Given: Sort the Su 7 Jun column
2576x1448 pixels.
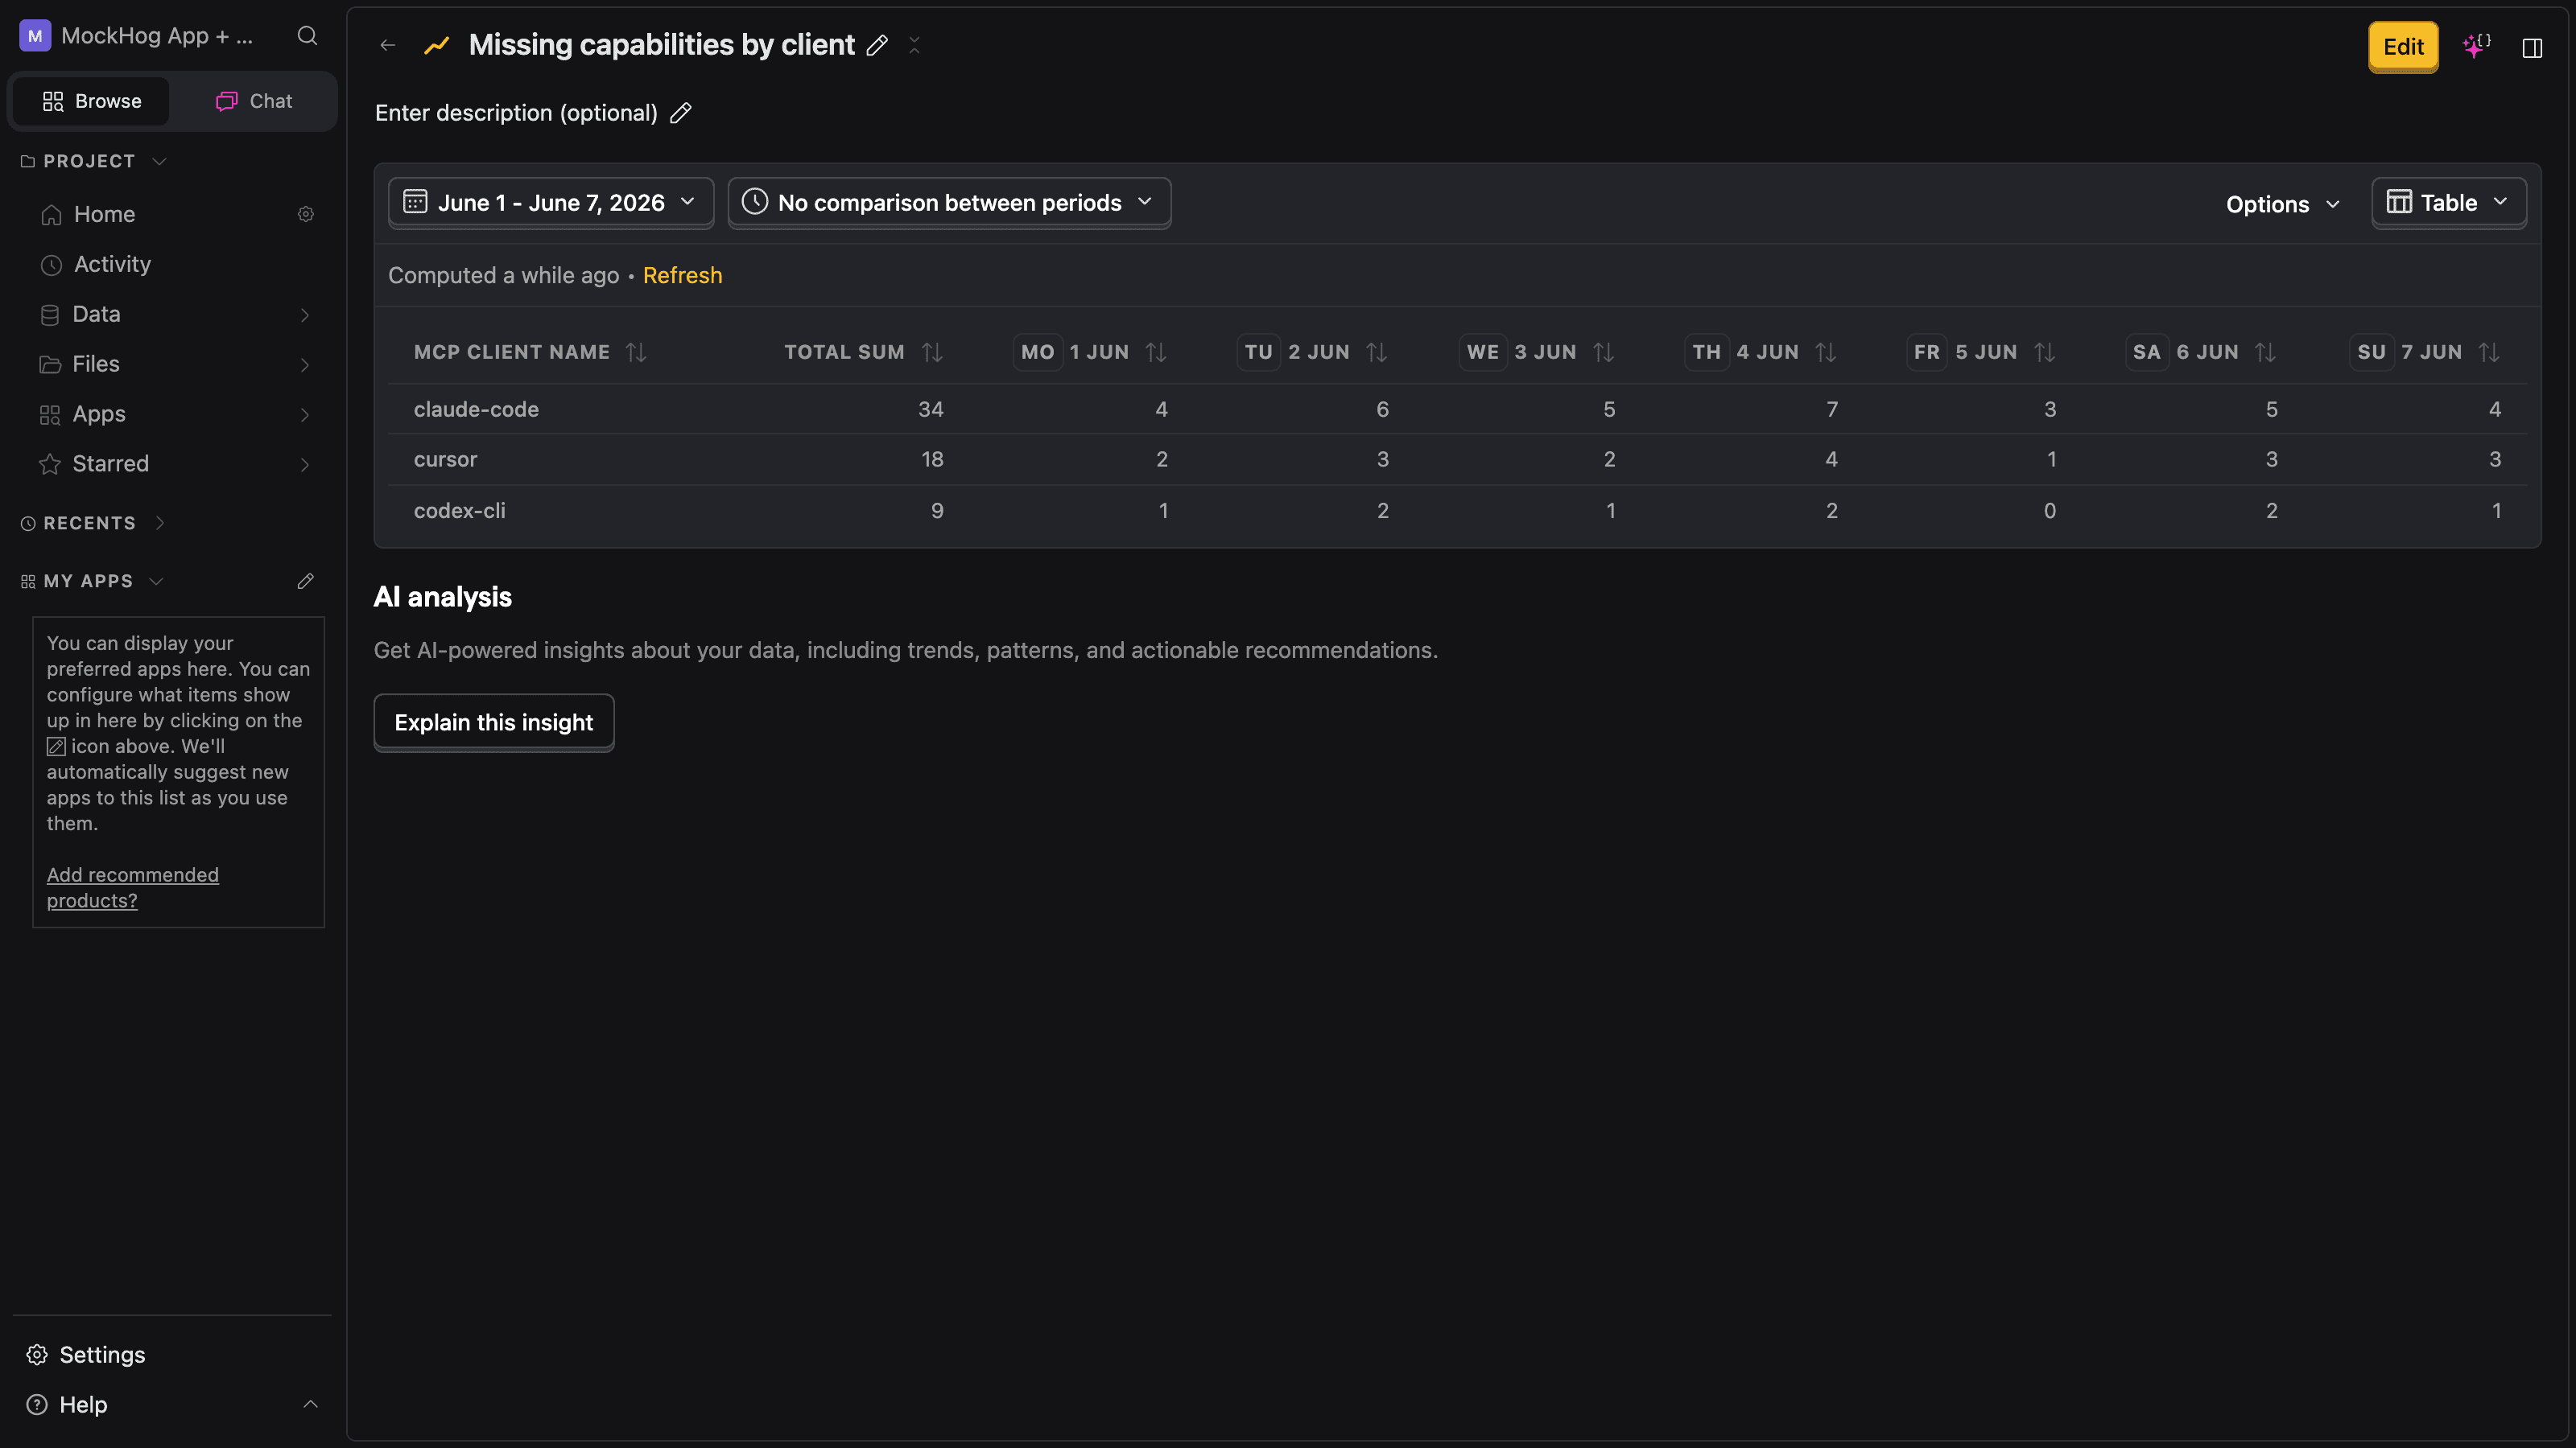Looking at the screenshot, I should pyautogui.click(x=2489, y=352).
